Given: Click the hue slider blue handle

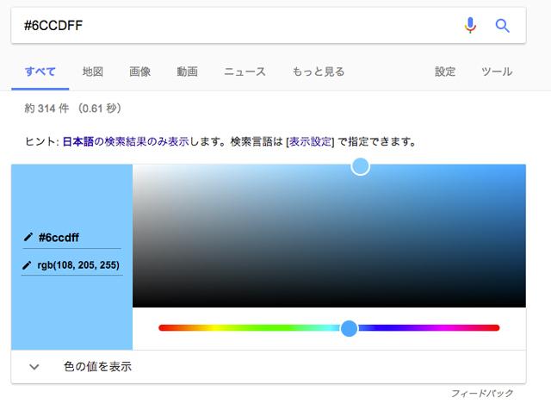Looking at the screenshot, I should click(349, 328).
